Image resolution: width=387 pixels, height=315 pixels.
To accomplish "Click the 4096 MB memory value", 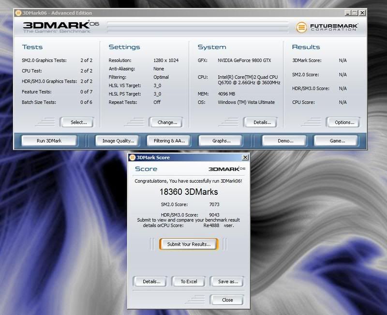I will click(226, 94).
